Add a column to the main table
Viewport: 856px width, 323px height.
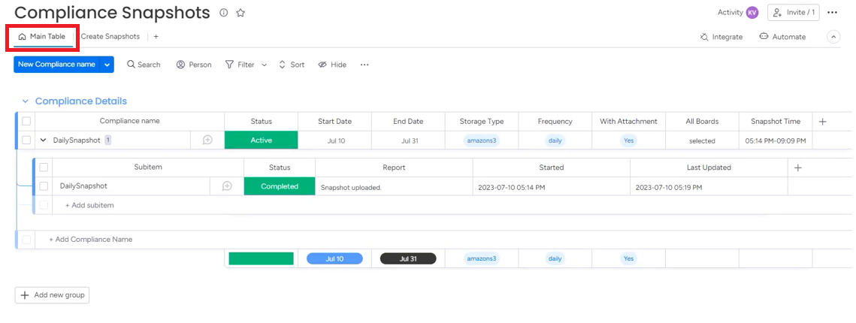(x=823, y=122)
